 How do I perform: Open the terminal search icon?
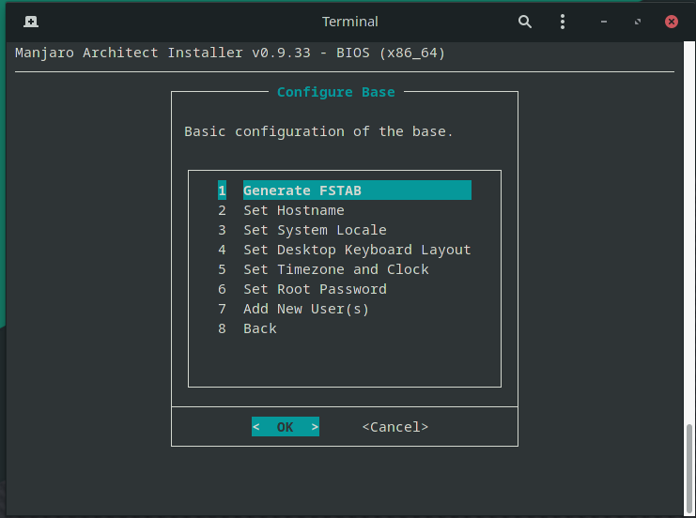(524, 21)
